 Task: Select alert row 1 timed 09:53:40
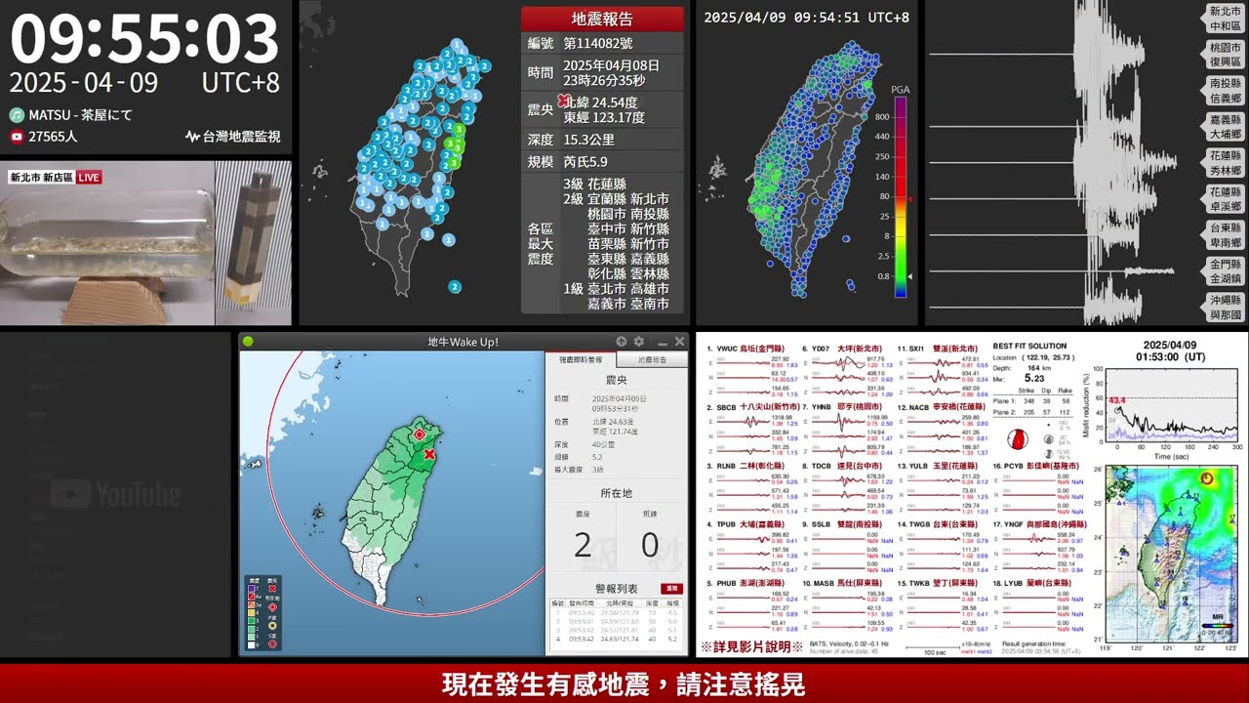(617, 612)
